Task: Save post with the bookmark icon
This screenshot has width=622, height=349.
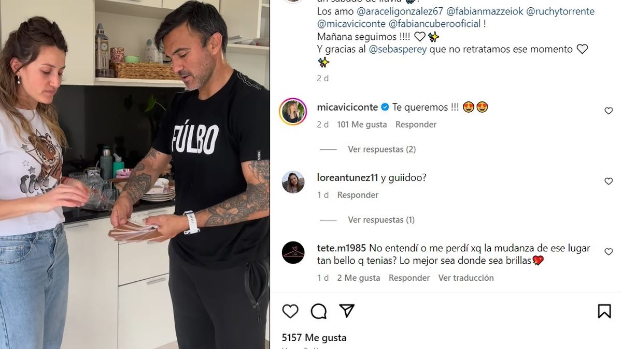Action: pos(604,311)
